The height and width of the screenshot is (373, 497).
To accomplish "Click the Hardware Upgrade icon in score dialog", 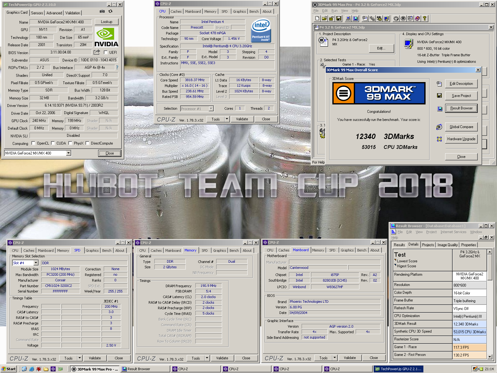I will point(439,139).
